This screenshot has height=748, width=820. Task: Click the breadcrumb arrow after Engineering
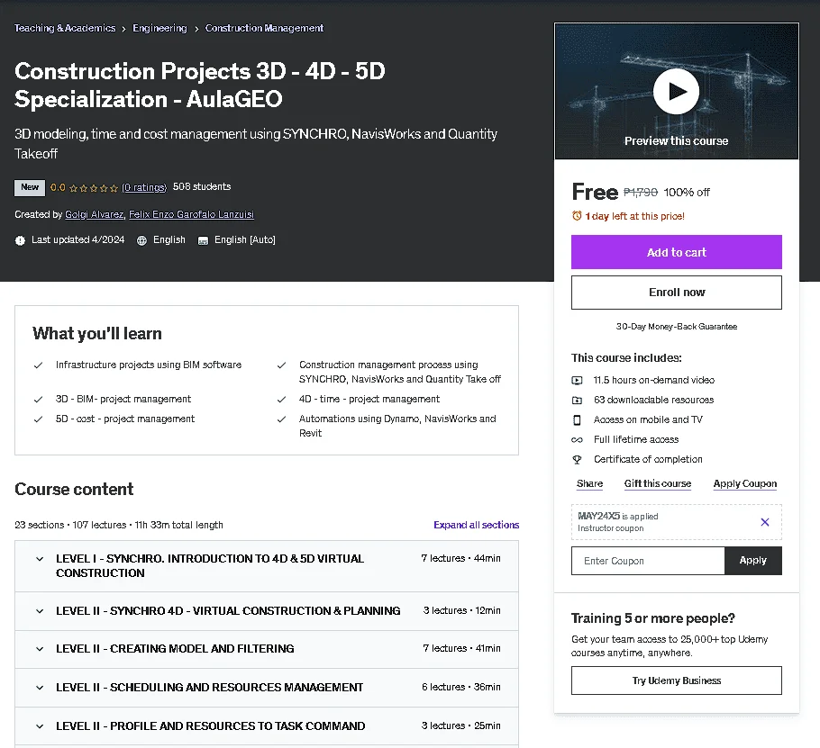(196, 29)
